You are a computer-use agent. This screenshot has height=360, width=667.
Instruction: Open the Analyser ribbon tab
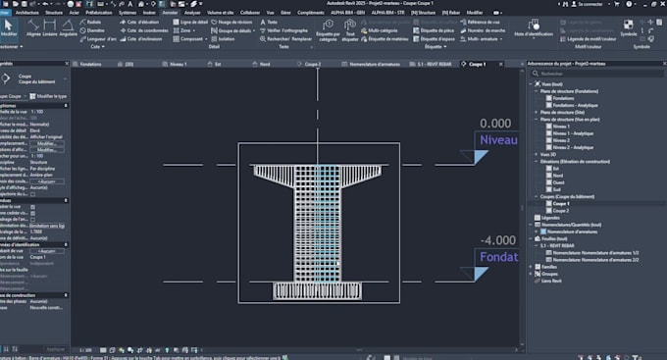(x=192, y=13)
